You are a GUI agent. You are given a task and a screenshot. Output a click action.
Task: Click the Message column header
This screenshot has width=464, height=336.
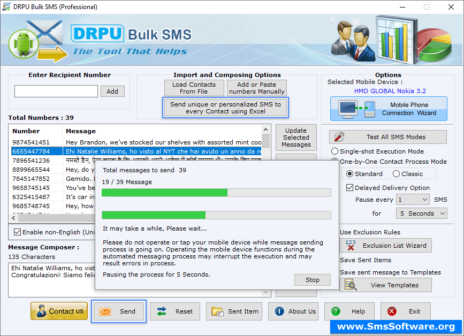coord(162,131)
